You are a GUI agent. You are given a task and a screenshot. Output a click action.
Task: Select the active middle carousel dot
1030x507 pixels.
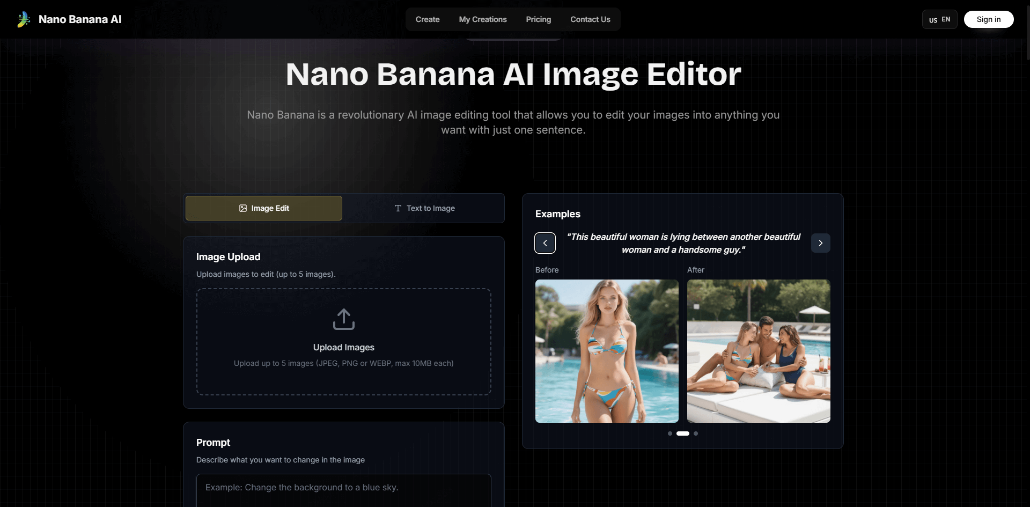pyautogui.click(x=683, y=433)
